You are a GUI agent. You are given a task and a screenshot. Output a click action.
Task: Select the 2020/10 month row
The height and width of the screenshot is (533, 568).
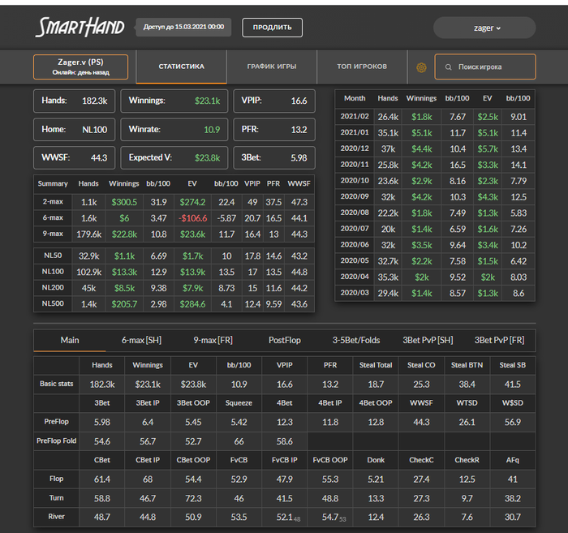click(x=435, y=181)
